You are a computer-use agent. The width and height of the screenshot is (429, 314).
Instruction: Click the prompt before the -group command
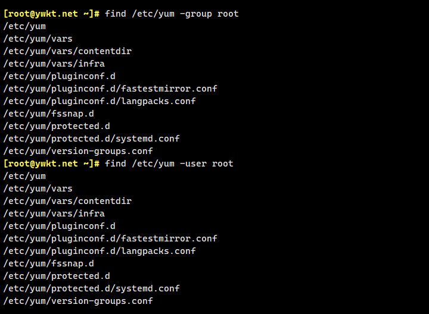[x=52, y=14]
